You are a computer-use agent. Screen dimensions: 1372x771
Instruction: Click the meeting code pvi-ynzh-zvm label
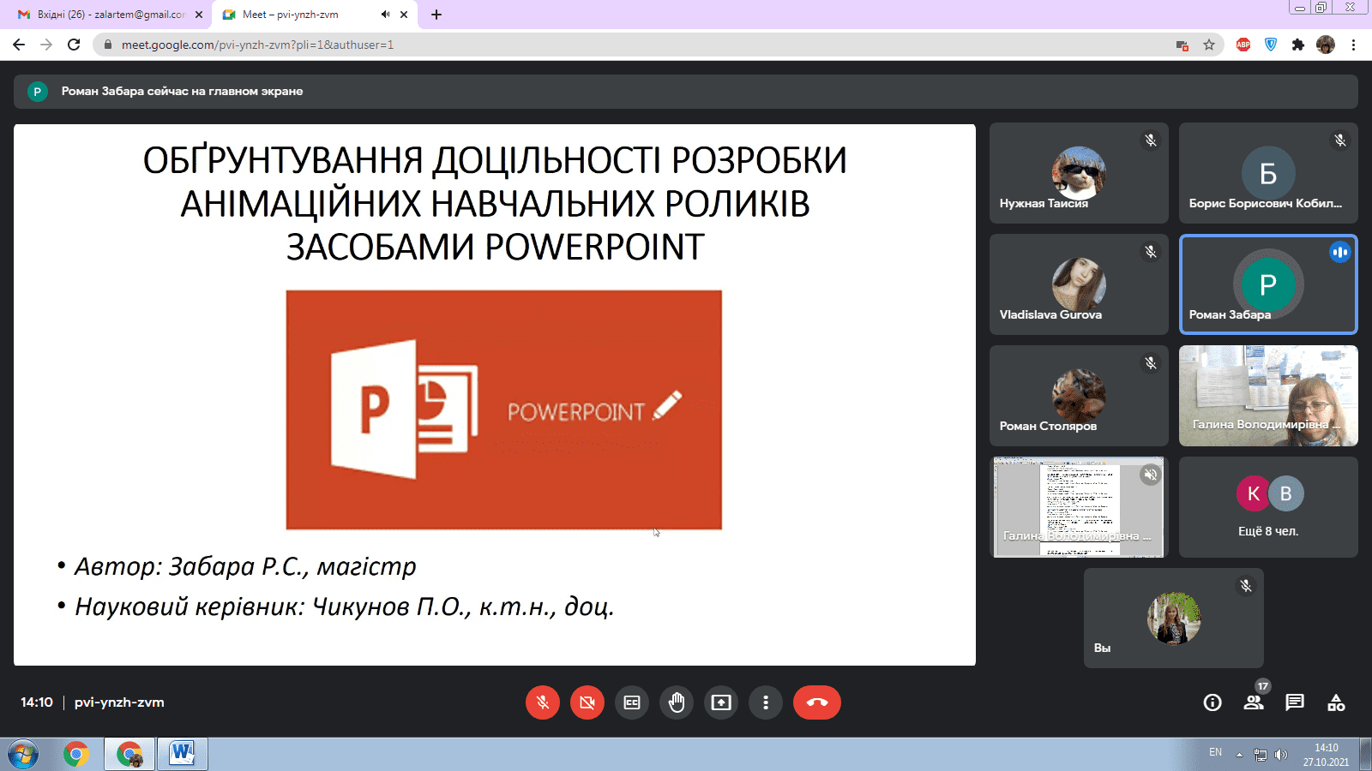(x=119, y=702)
